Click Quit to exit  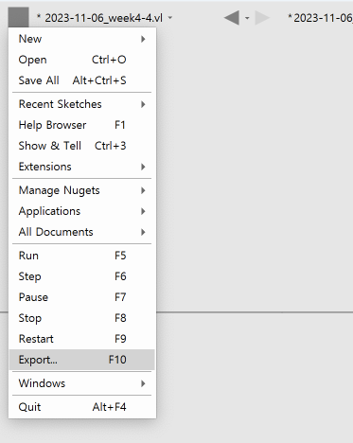pos(82,407)
